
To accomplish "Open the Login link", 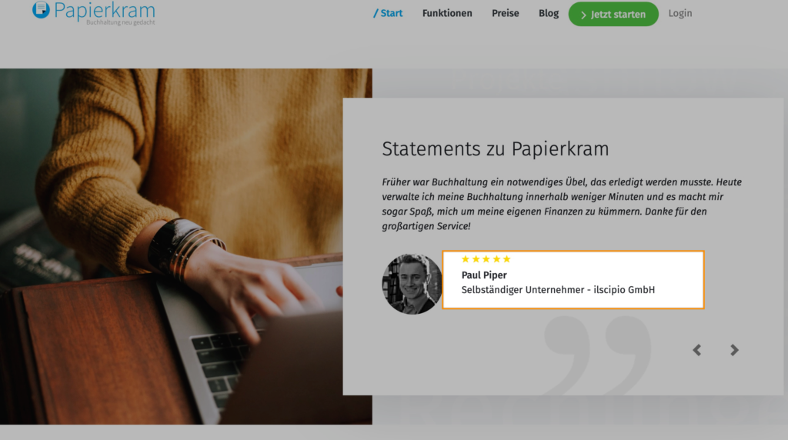I will click(680, 14).
